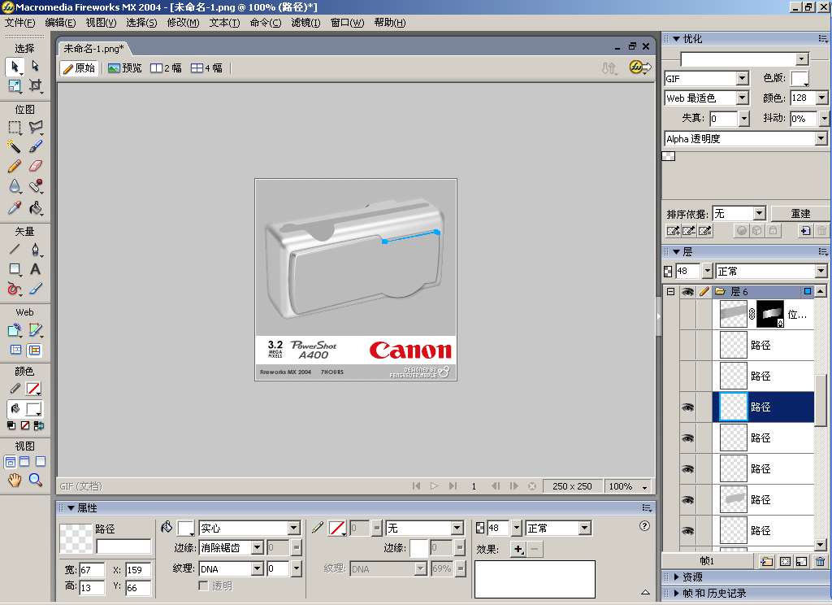Click the Quick Export button
The width and height of the screenshot is (832, 605).
click(640, 67)
